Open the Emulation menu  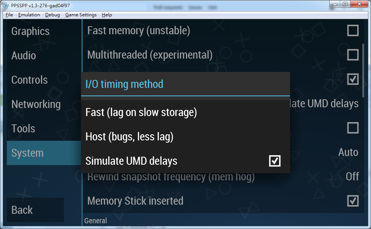click(29, 15)
